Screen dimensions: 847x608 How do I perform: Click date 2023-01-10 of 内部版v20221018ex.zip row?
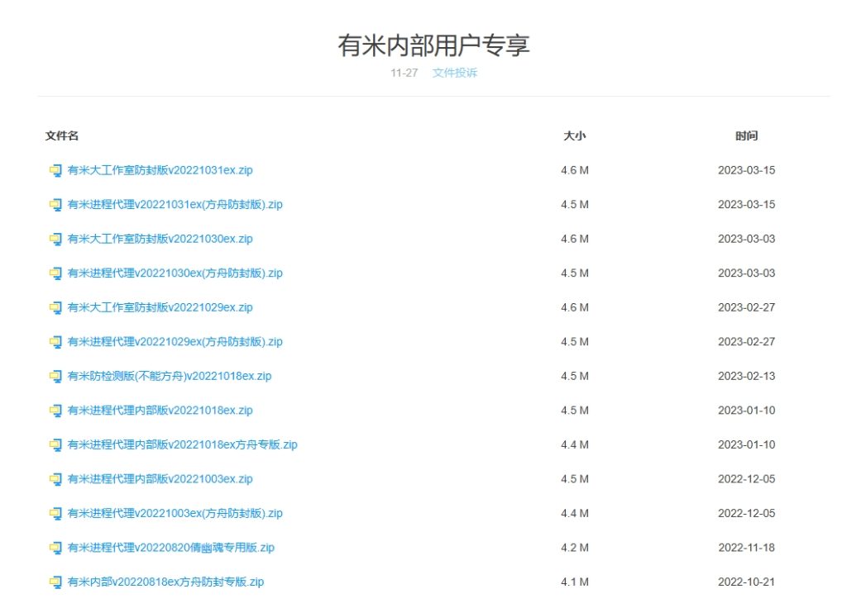(747, 411)
